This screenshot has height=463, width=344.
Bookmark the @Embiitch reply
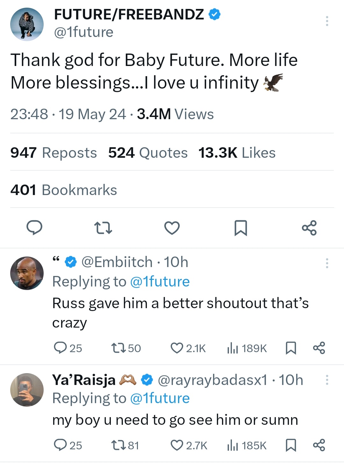(291, 348)
